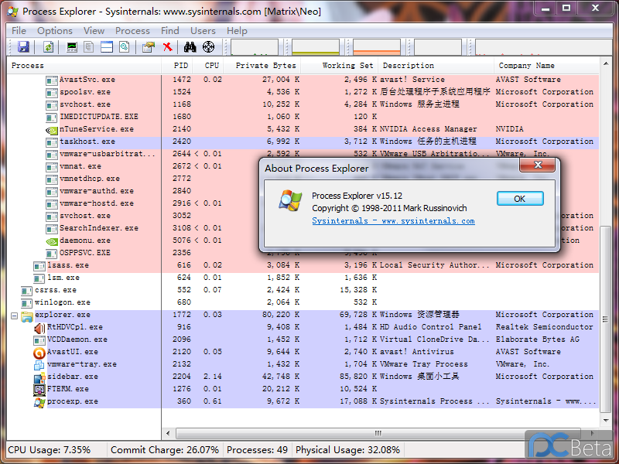Toggle the Show Process Tree icon
Viewport: 619px width, 464px height.
coord(89,47)
